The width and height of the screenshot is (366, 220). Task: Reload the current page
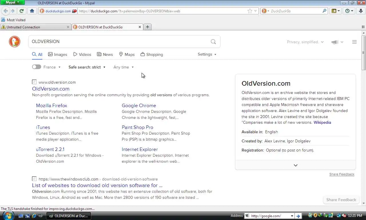point(21,11)
